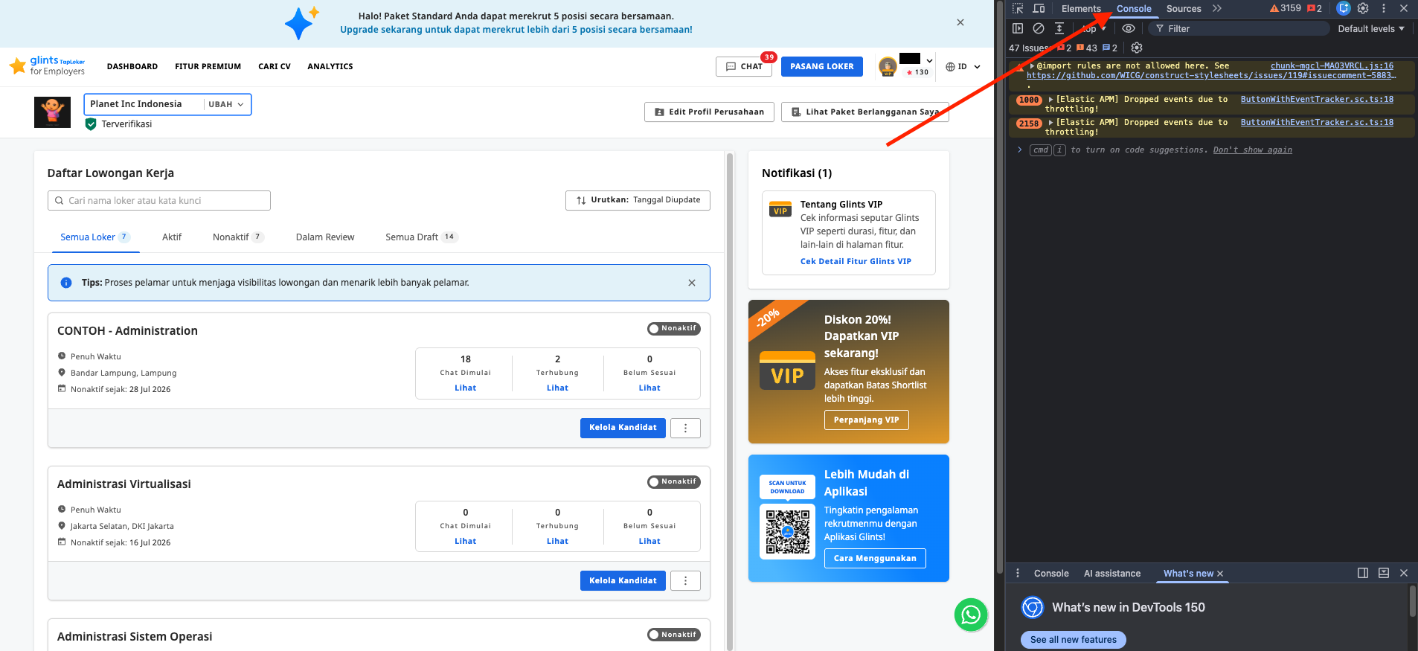Open the ID language dropdown
Image resolution: width=1418 pixels, height=651 pixels.
point(963,67)
